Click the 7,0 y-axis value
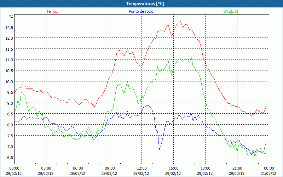This screenshot has width=283, height=177. pyautogui.click(x=10, y=147)
